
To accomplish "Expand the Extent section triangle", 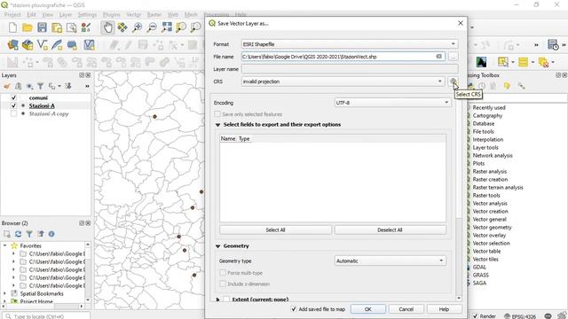I will (x=217, y=300).
